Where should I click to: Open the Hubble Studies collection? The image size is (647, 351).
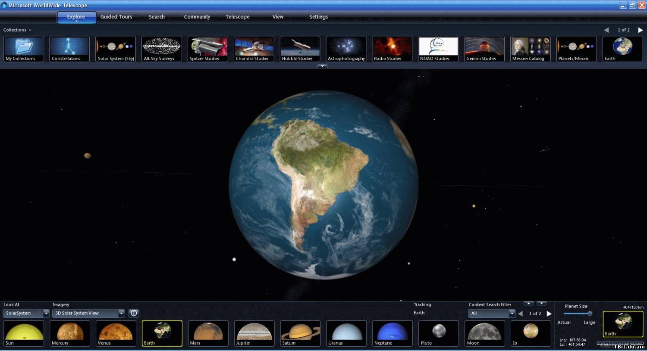click(300, 49)
